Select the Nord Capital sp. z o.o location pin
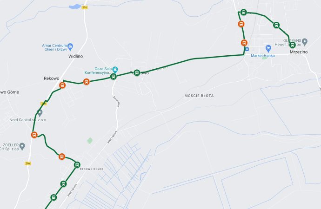This screenshot has height=209, width=321. 40,113
